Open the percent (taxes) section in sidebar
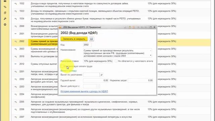Image resolution: width=215 pixels, height=121 pixels. [x=5, y=7]
